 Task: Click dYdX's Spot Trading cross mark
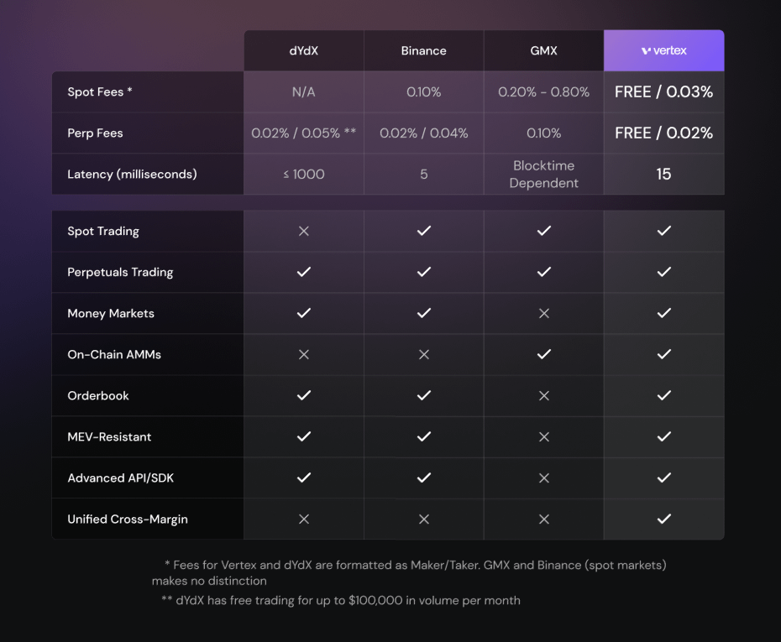click(304, 231)
